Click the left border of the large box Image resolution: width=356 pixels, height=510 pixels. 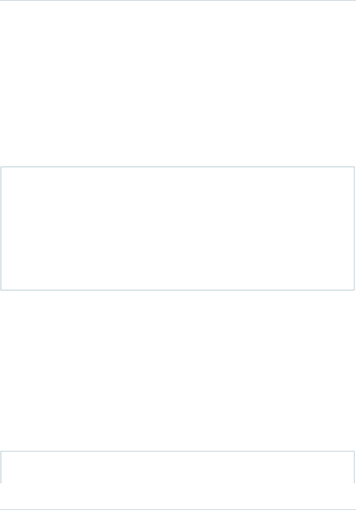click(x=1, y=228)
